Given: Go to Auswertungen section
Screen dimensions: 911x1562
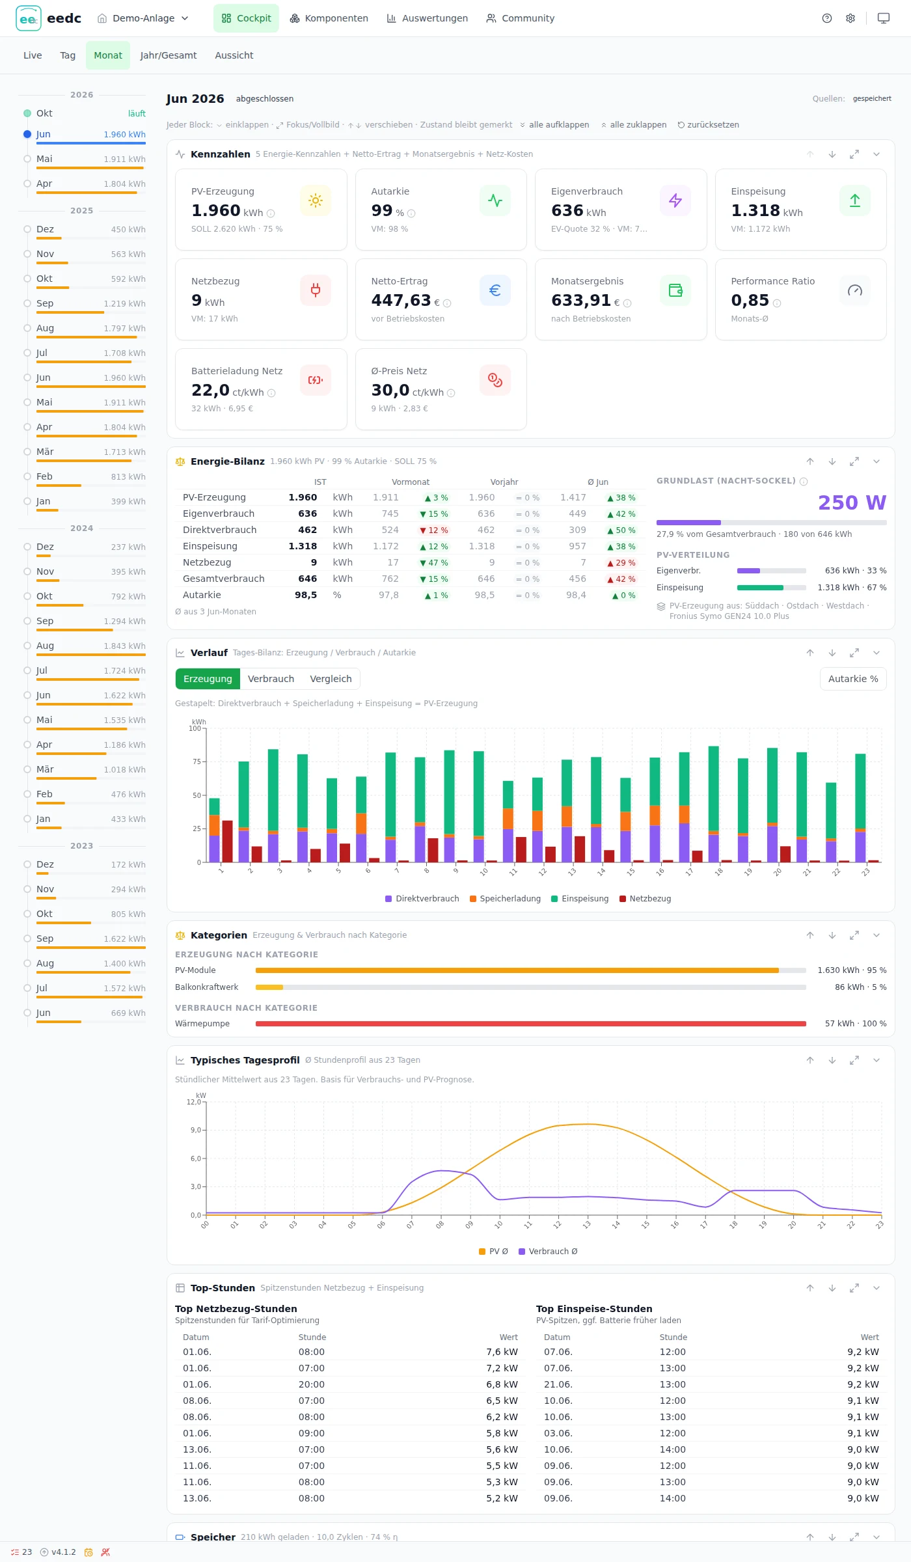Looking at the screenshot, I should [x=428, y=18].
